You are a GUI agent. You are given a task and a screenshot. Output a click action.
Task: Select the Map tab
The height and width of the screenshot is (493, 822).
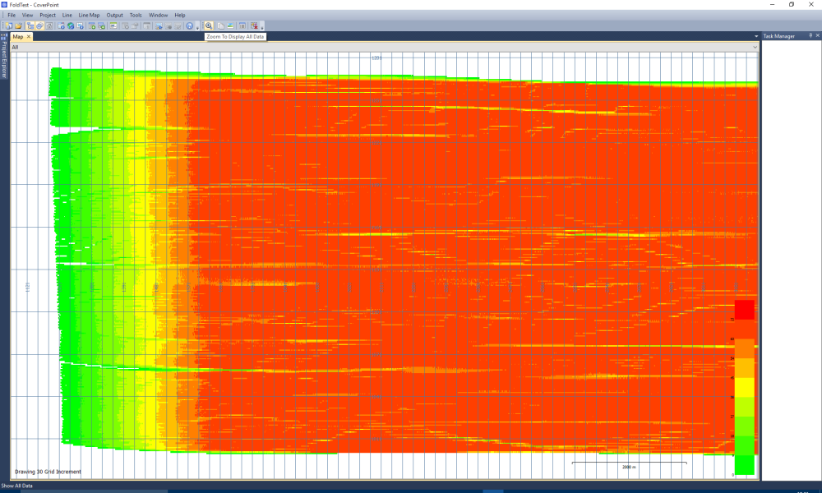coord(17,37)
